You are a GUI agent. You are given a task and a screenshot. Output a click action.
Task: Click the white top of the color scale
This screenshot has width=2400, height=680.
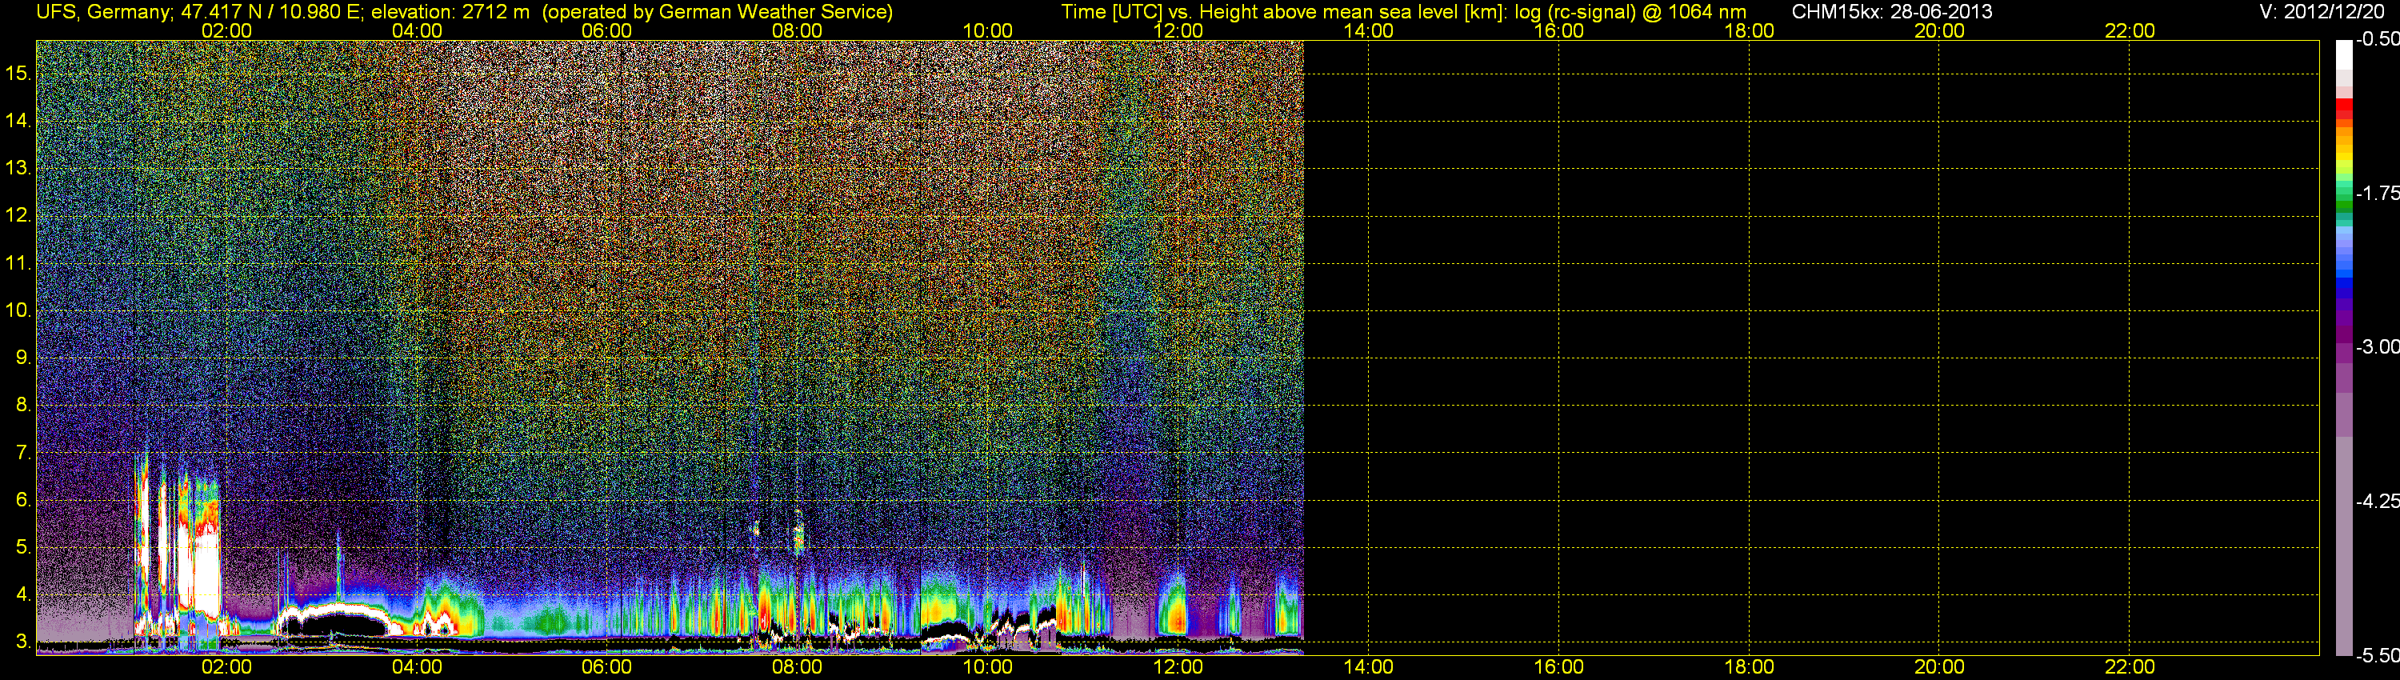(2343, 54)
